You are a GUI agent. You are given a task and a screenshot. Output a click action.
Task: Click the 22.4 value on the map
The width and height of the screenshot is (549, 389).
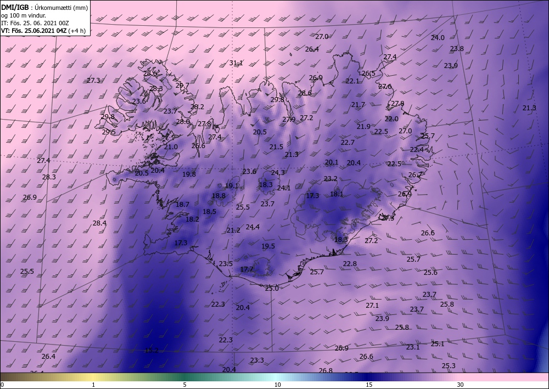[x=417, y=150]
